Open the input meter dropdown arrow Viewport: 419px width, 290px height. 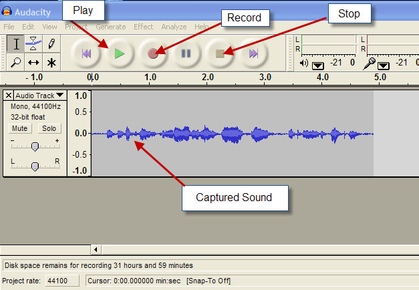coord(383,65)
